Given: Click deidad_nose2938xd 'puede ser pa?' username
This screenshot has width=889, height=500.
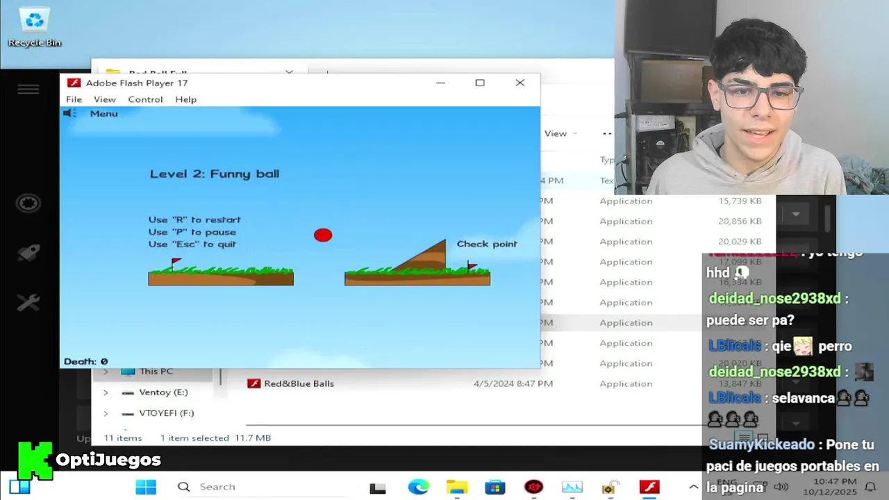Looking at the screenshot, I should (x=774, y=299).
